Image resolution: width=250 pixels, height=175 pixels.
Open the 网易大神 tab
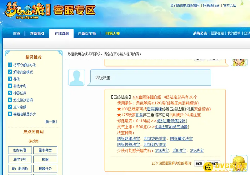[x=112, y=33]
